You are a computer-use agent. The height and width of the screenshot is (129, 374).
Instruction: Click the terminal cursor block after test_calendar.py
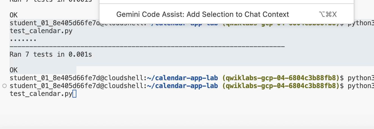74,94
